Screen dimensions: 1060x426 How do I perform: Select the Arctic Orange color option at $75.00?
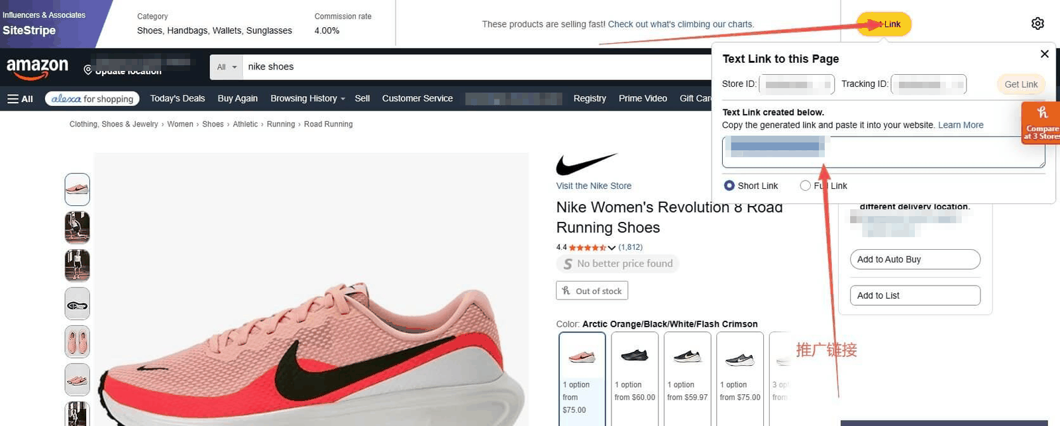click(582, 379)
